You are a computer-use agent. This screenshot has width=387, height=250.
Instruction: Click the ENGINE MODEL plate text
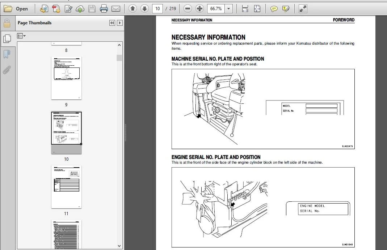coord(312,206)
